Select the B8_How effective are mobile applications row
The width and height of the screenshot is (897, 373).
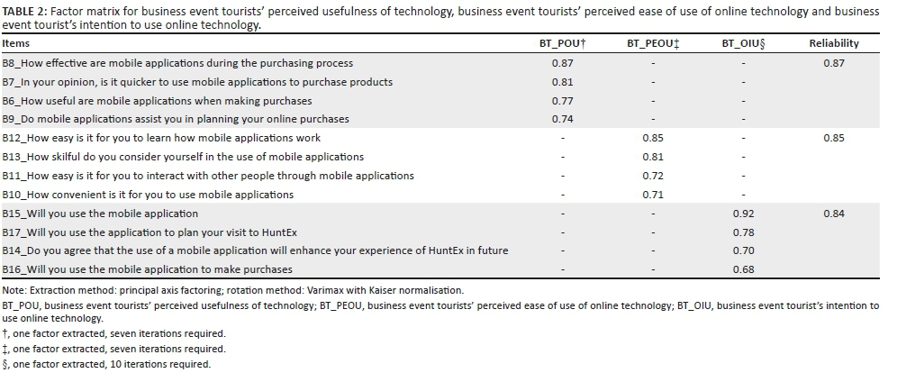[x=177, y=64]
